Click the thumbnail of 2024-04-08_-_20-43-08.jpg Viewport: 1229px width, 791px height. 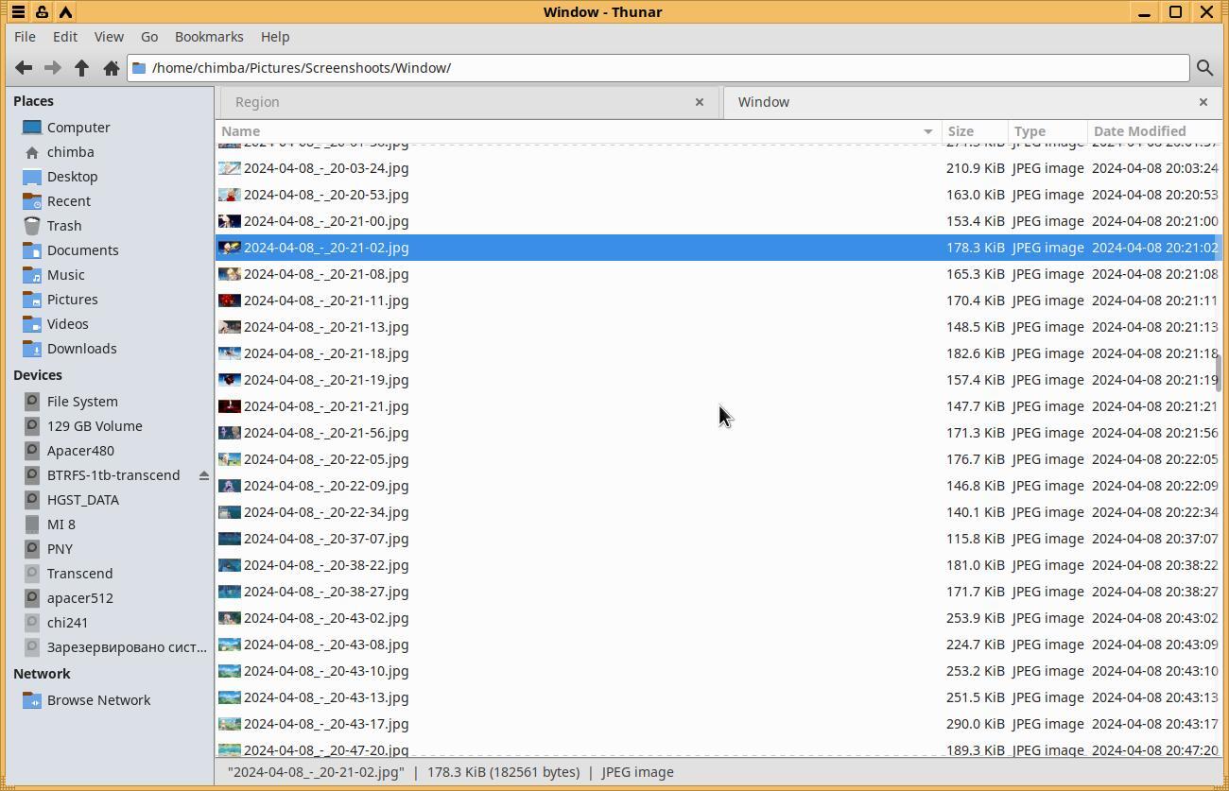[229, 645]
